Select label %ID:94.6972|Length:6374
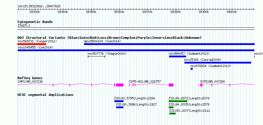 click(x=189, y=98)
